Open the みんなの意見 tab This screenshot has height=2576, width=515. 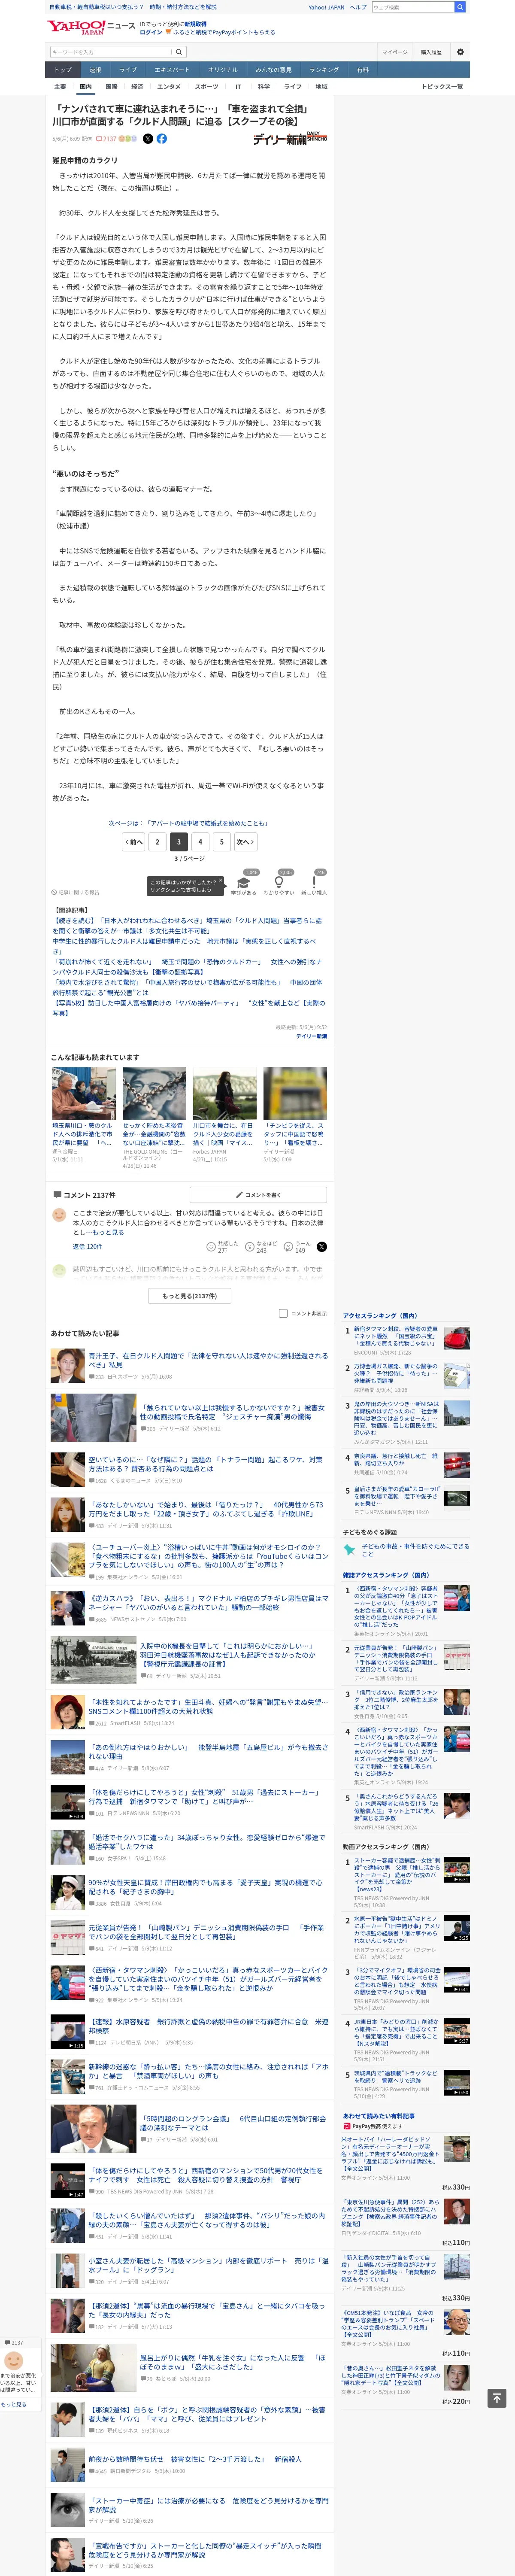click(x=273, y=70)
